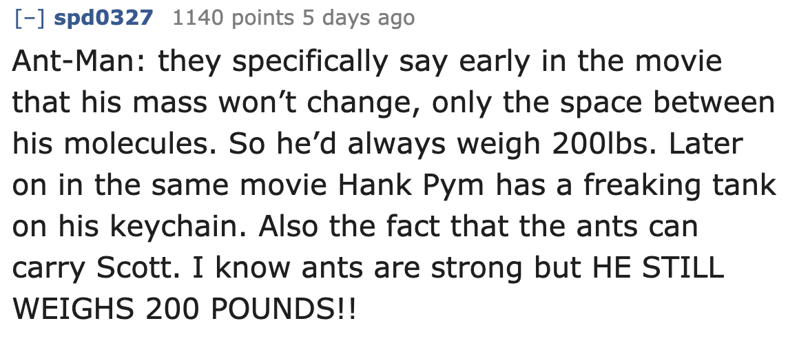Click the word 'specifically' in the first line

pyautogui.click(x=309, y=61)
